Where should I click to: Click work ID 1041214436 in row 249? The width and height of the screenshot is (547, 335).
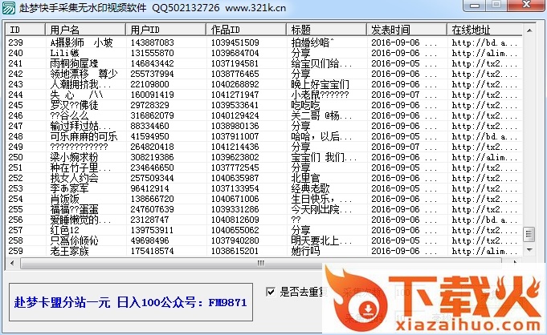click(x=235, y=147)
